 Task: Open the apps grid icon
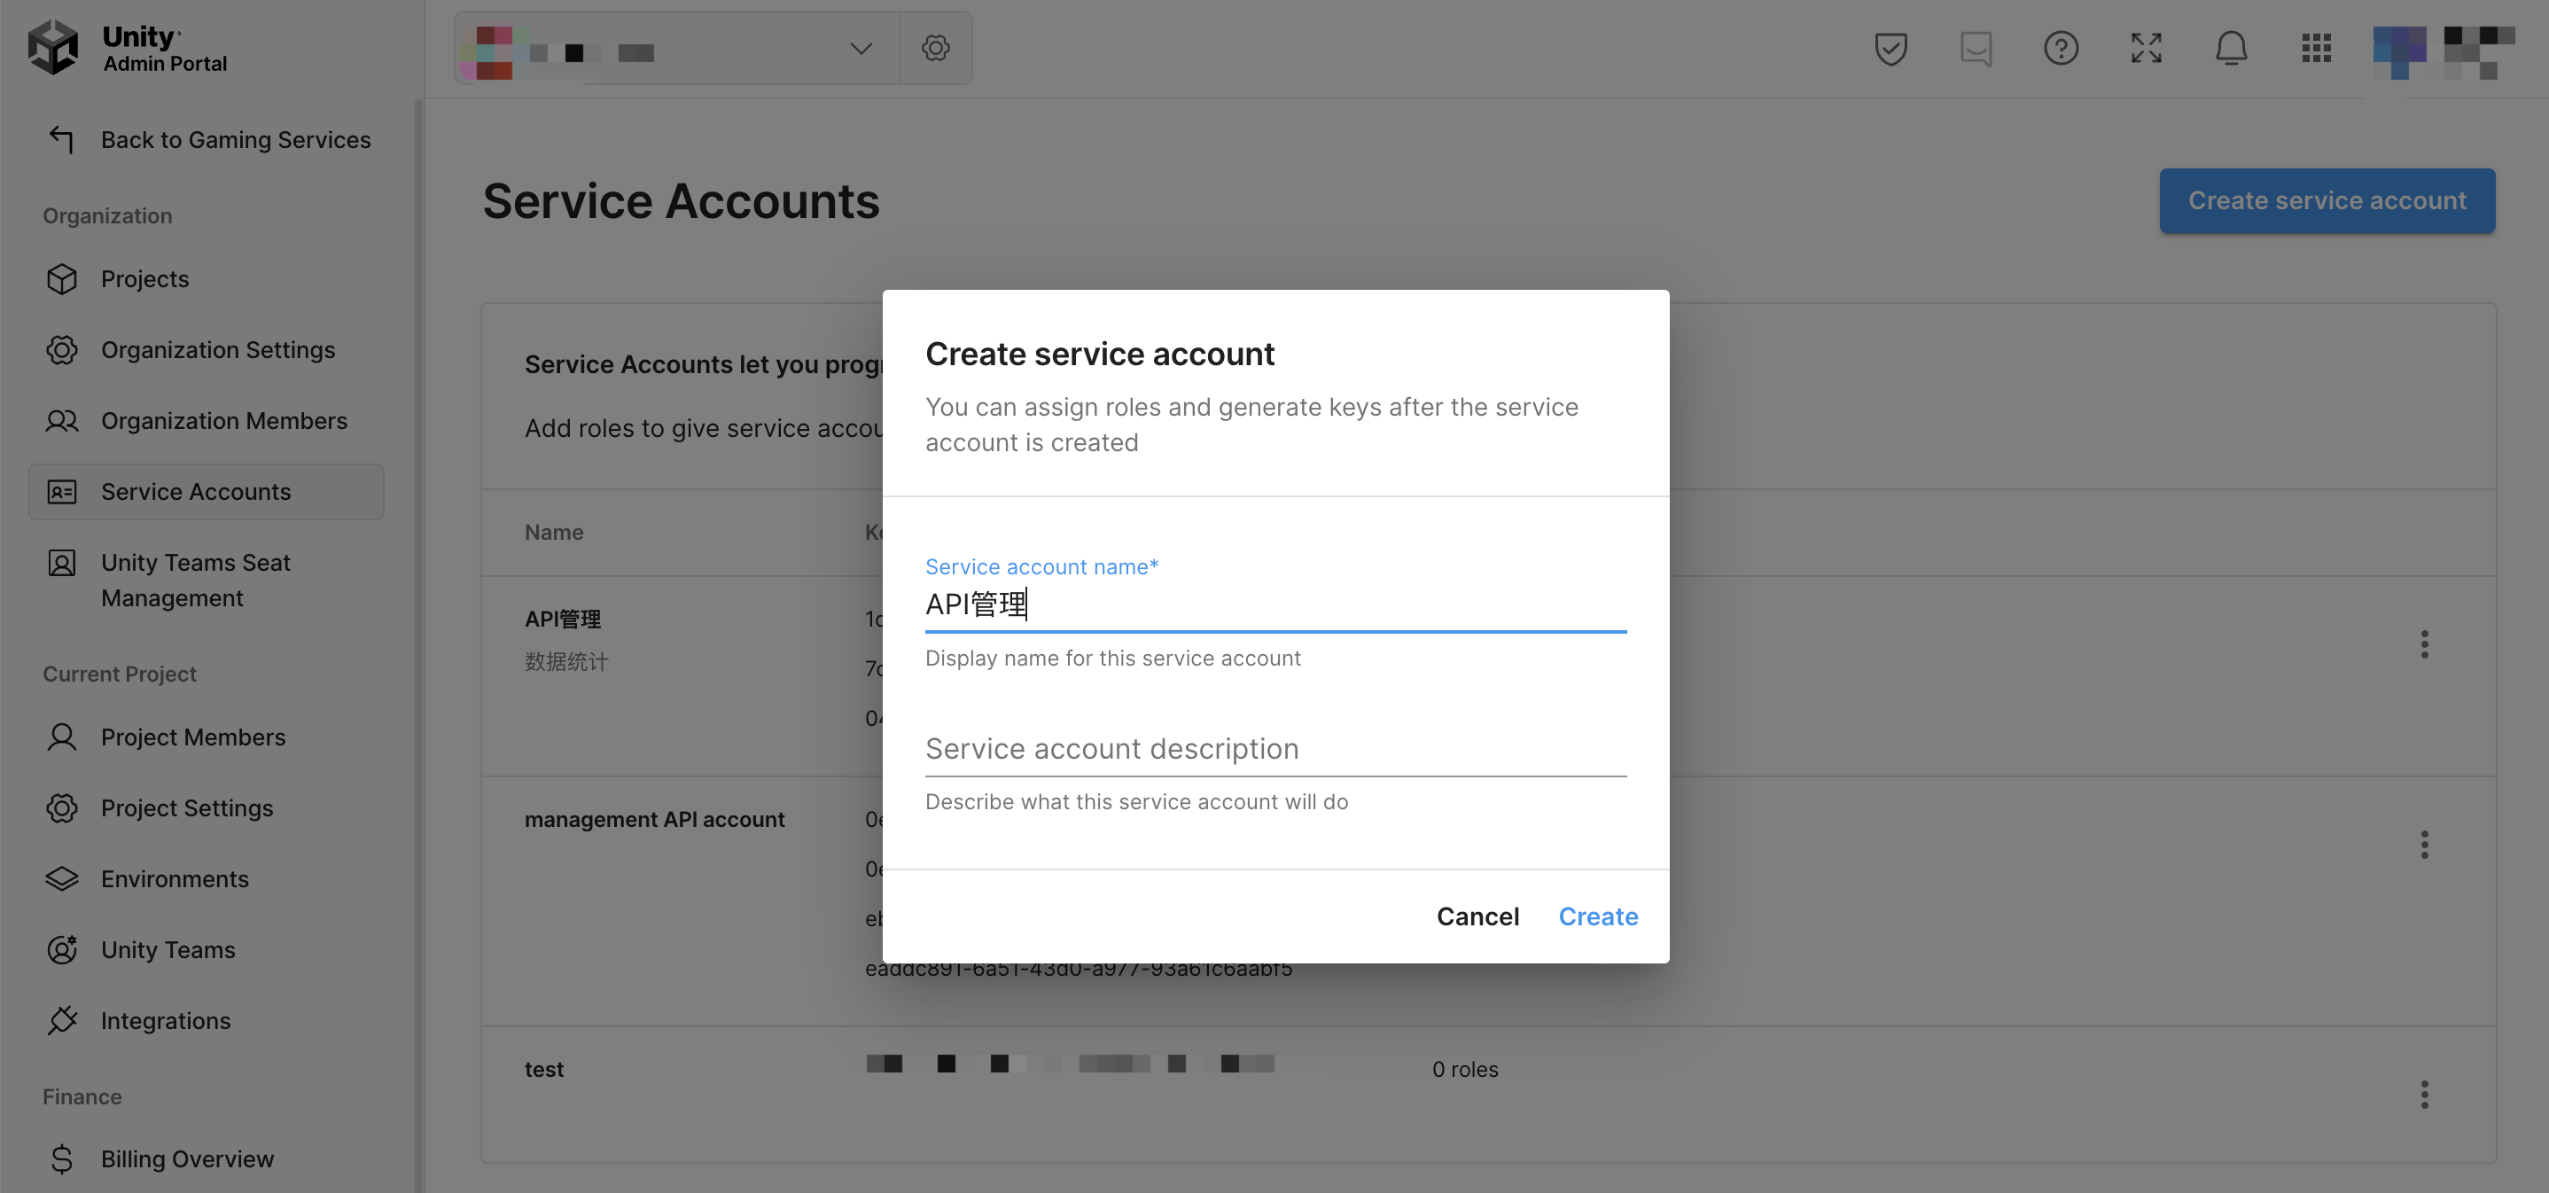click(x=2316, y=48)
